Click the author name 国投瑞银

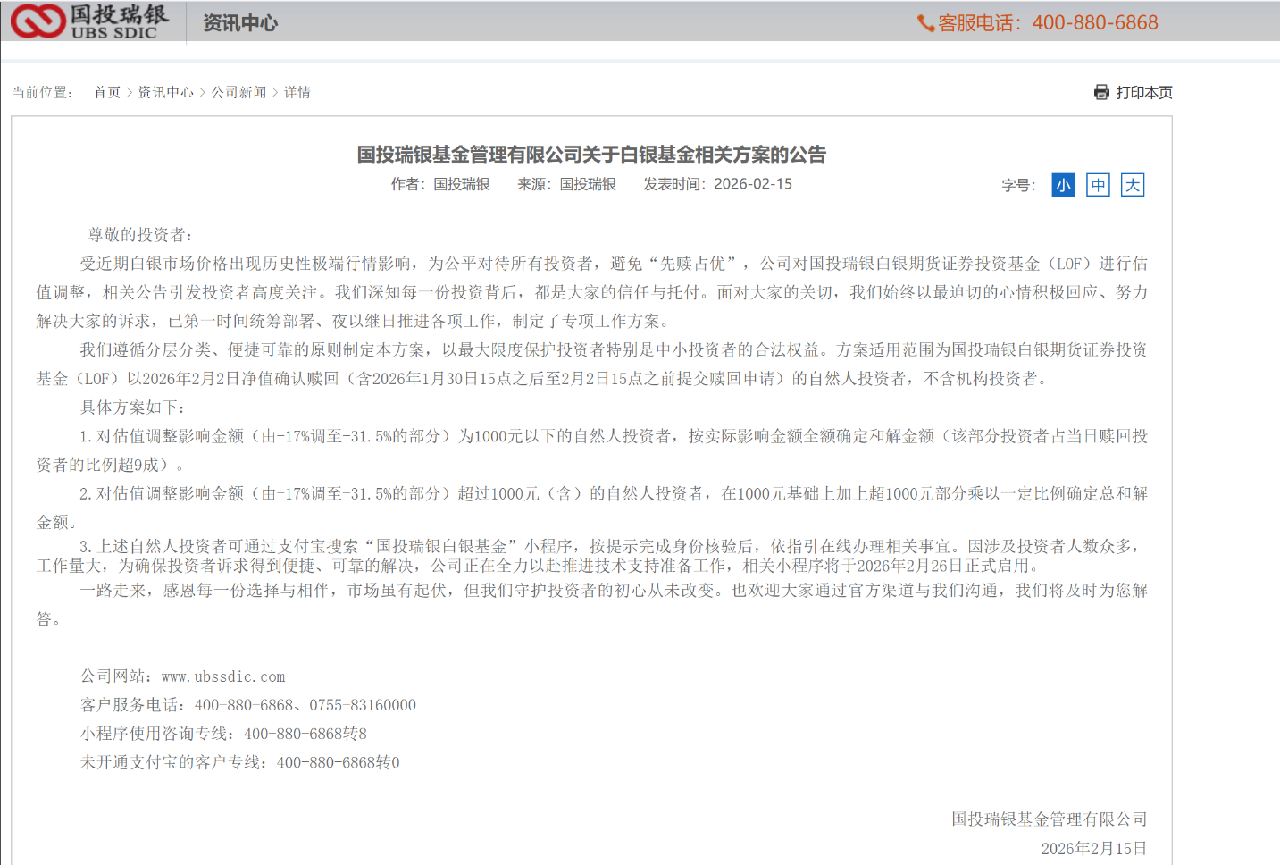459,184
